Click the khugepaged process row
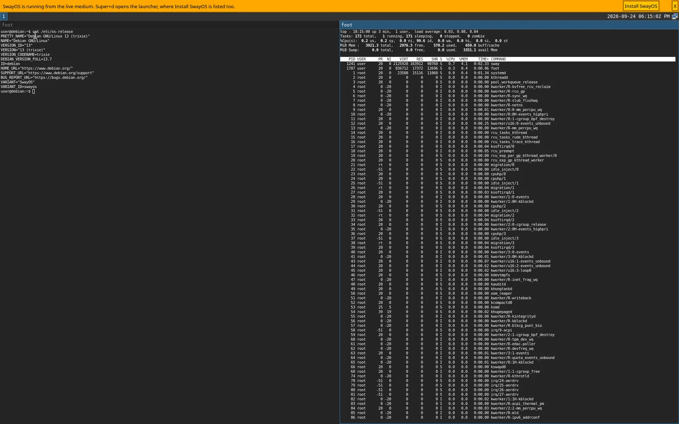The image size is (679, 424). pos(508,312)
